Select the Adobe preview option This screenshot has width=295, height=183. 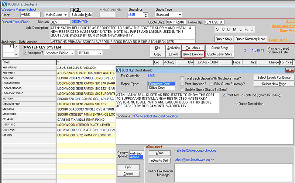pyautogui.click(x=136, y=157)
